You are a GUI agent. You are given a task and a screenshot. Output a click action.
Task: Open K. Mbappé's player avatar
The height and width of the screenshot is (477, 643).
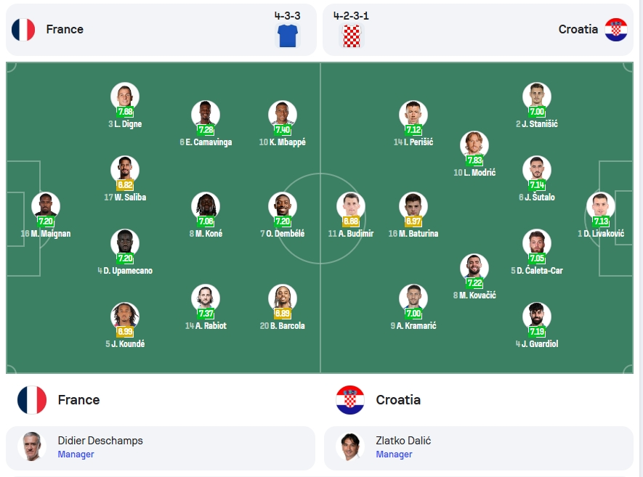[x=283, y=114]
